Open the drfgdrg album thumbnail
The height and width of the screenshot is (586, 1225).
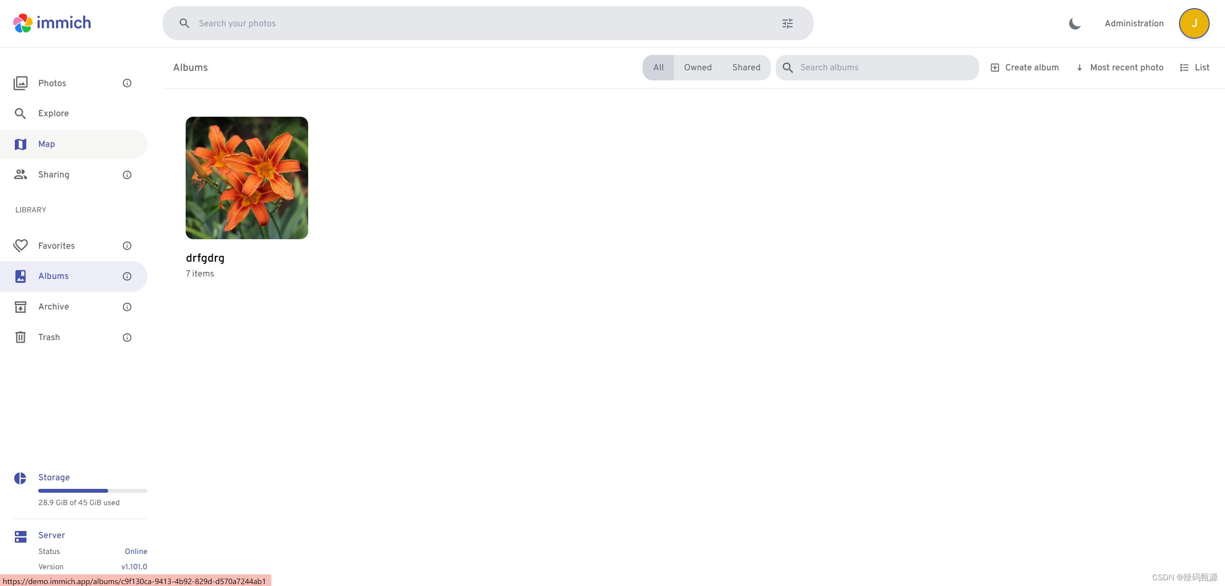(246, 178)
